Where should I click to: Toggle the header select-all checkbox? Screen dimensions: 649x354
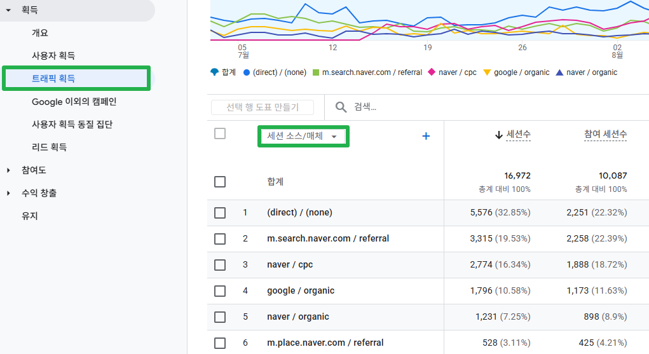pos(220,133)
